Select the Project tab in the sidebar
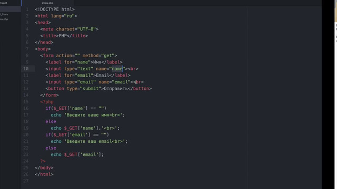The width and height of the screenshot is (337, 189). (4, 3)
